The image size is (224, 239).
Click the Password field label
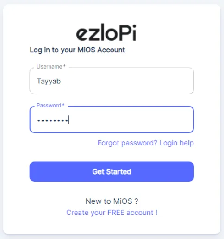[49, 106]
